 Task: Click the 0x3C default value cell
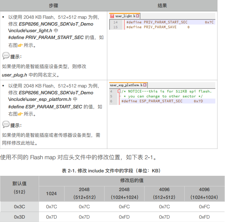click(20, 207)
